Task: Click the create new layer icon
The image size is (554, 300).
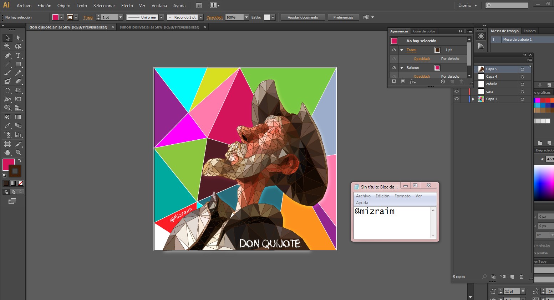Action: pyautogui.click(x=512, y=277)
